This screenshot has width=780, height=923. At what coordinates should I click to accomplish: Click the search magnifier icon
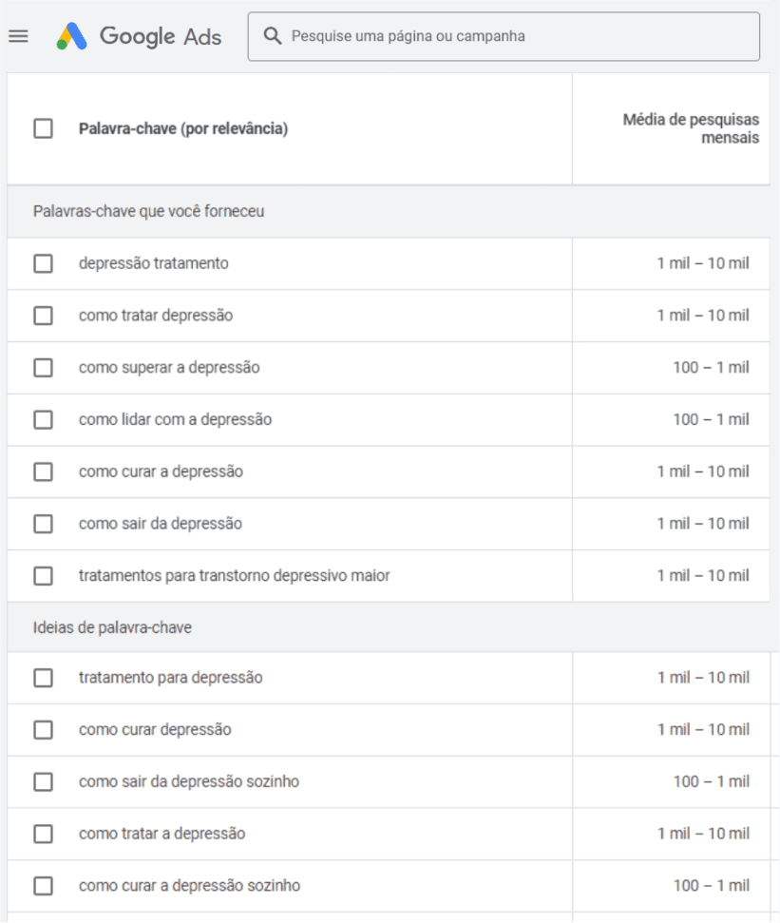pyautogui.click(x=273, y=36)
